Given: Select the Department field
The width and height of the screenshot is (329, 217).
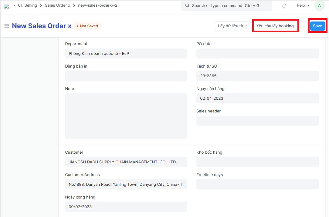Looking at the screenshot, I should click(126, 54).
